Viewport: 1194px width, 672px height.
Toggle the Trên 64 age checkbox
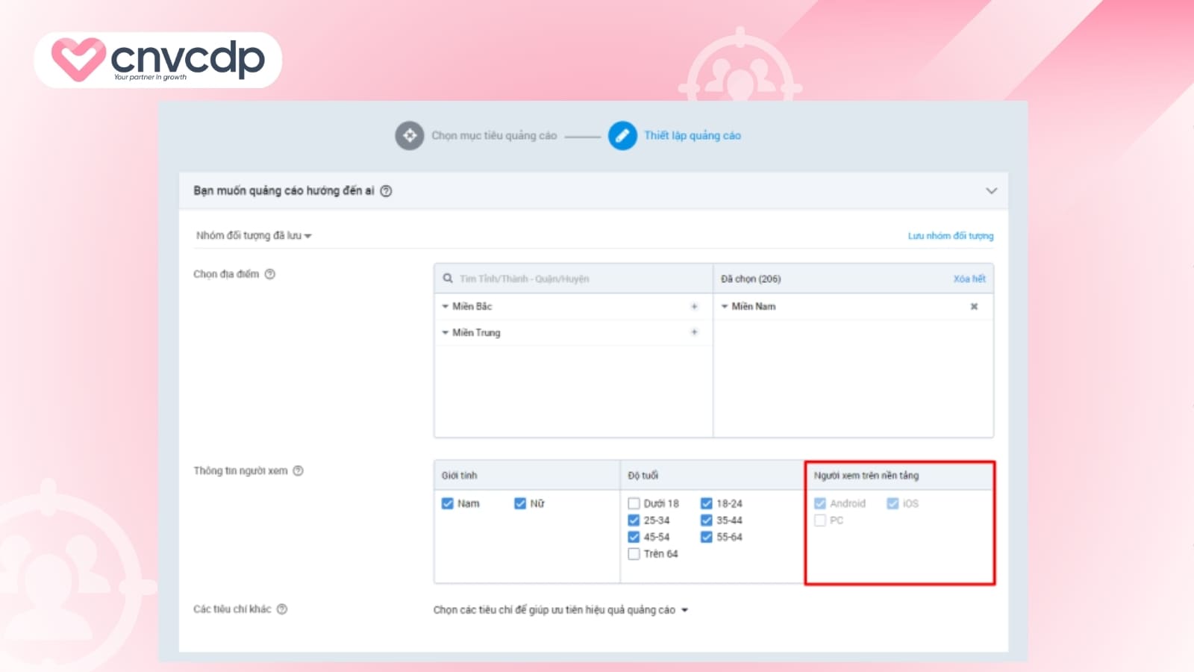click(x=634, y=554)
